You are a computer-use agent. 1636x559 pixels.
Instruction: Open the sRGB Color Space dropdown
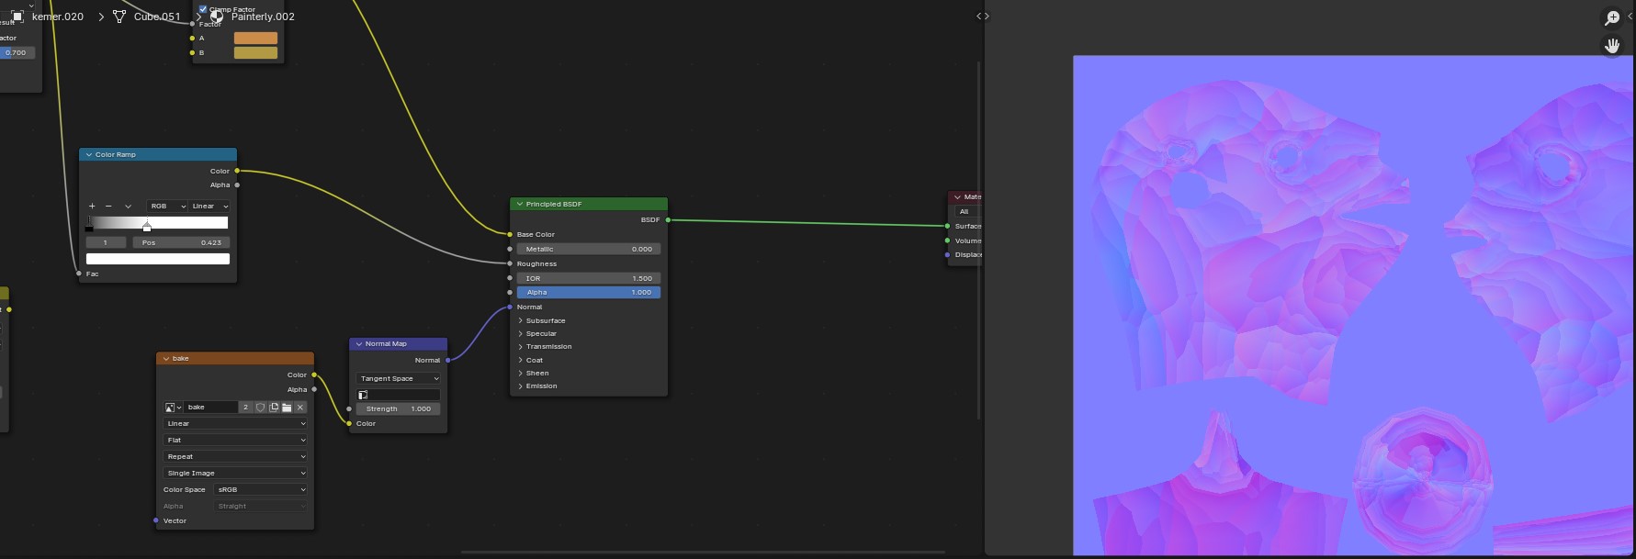260,490
